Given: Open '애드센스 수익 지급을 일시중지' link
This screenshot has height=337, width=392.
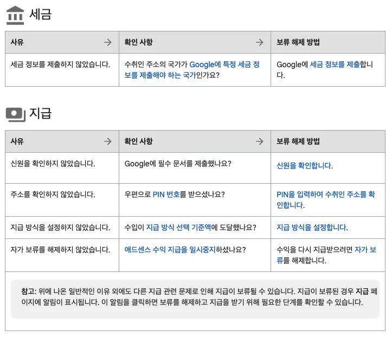Looking at the screenshot, I should point(170,250).
